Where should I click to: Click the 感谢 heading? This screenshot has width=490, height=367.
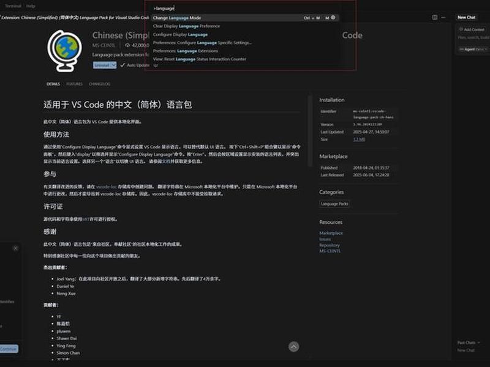coord(50,232)
